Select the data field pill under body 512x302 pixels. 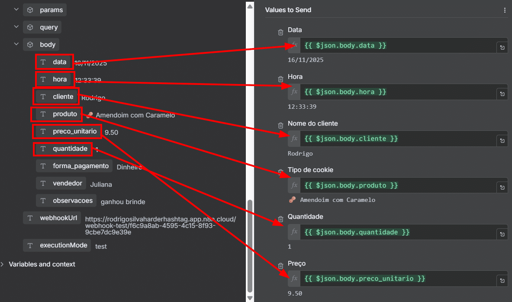[54, 62]
